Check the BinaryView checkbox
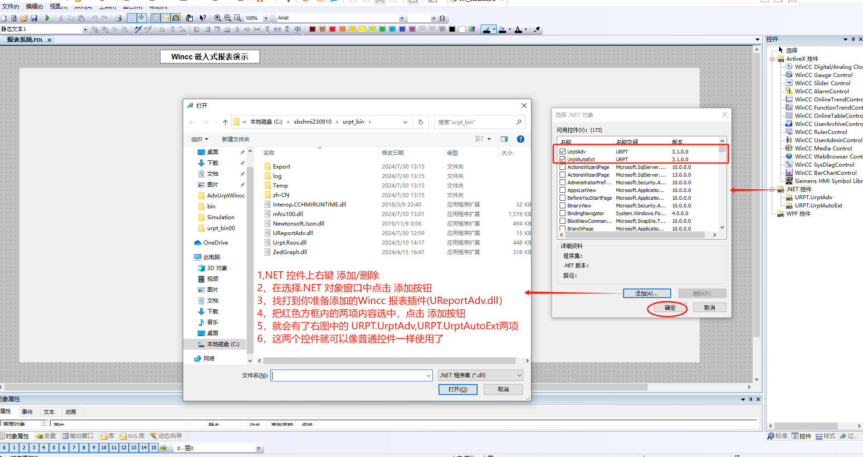This screenshot has height=457, width=863. click(563, 206)
